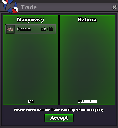Click the empty space below Clodsire in Mavywavy's panel

[x=31, y=66]
